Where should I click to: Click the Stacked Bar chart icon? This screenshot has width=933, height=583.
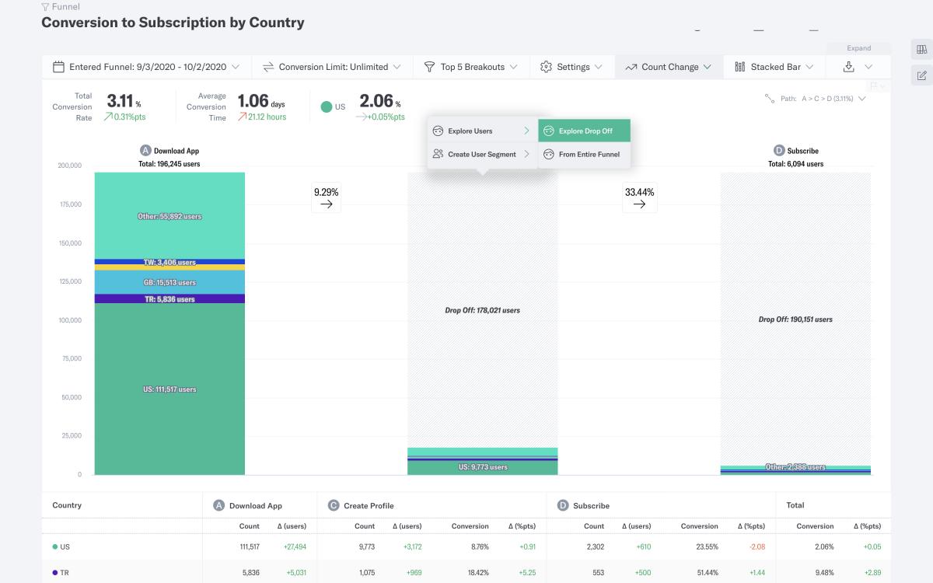pos(739,67)
